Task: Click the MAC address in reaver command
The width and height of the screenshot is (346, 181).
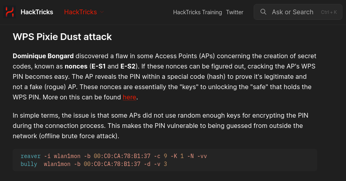Action: [x=122, y=156]
